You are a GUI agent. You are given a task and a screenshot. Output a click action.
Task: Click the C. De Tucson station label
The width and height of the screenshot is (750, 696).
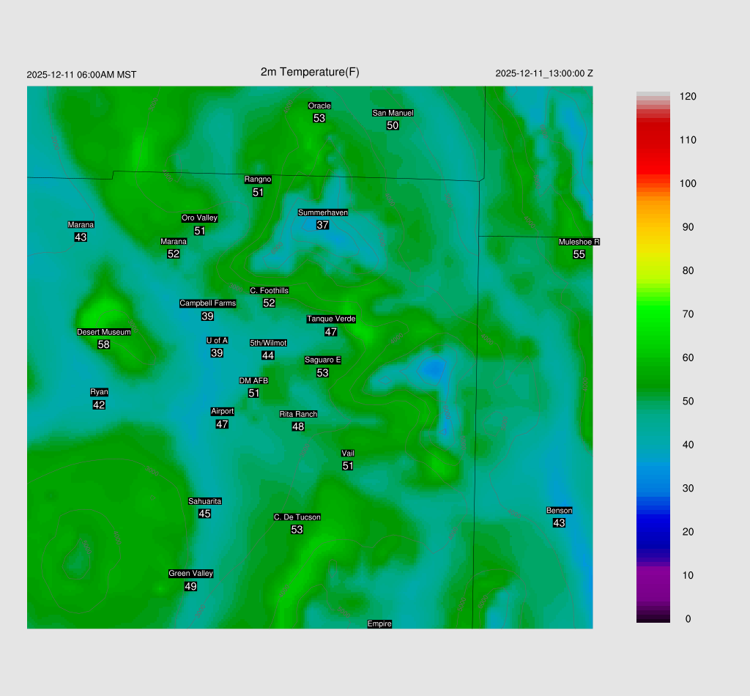(297, 517)
